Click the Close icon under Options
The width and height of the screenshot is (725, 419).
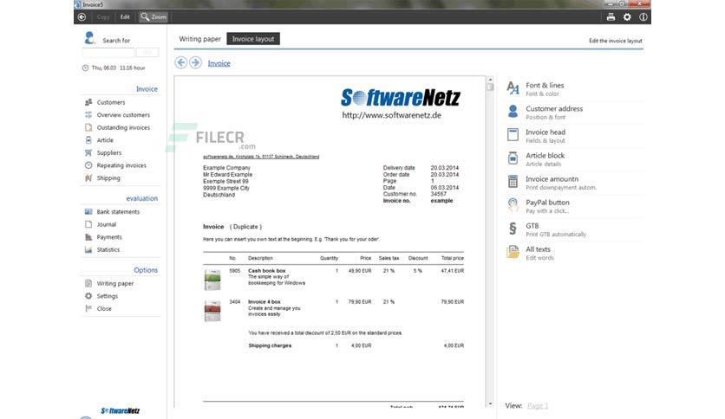coord(88,308)
